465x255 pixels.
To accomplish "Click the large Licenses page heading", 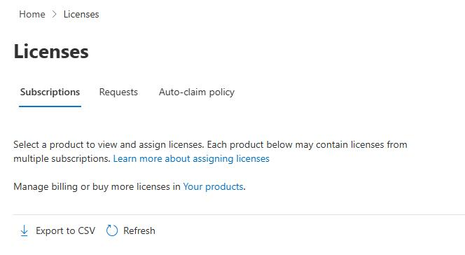I will [x=51, y=52].
